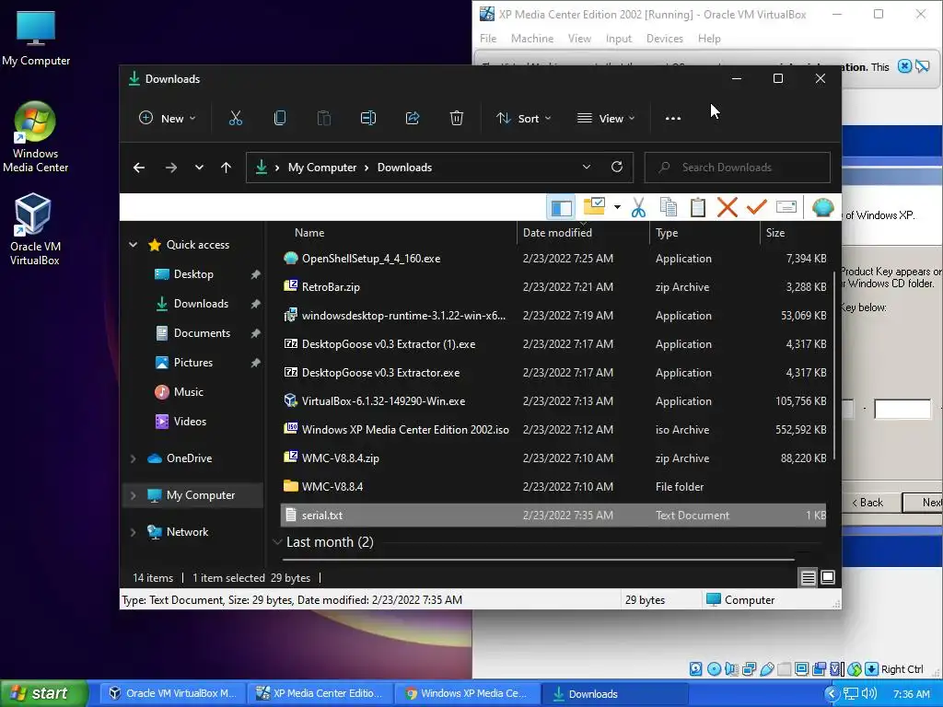Go back with the left arrow button
The height and width of the screenshot is (707, 943).
(x=139, y=168)
